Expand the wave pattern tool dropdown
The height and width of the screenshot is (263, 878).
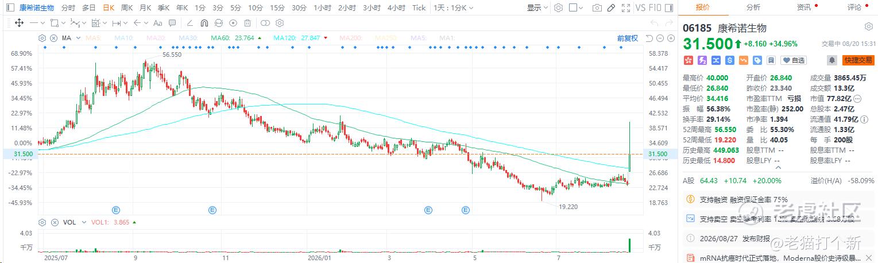click(84, 23)
